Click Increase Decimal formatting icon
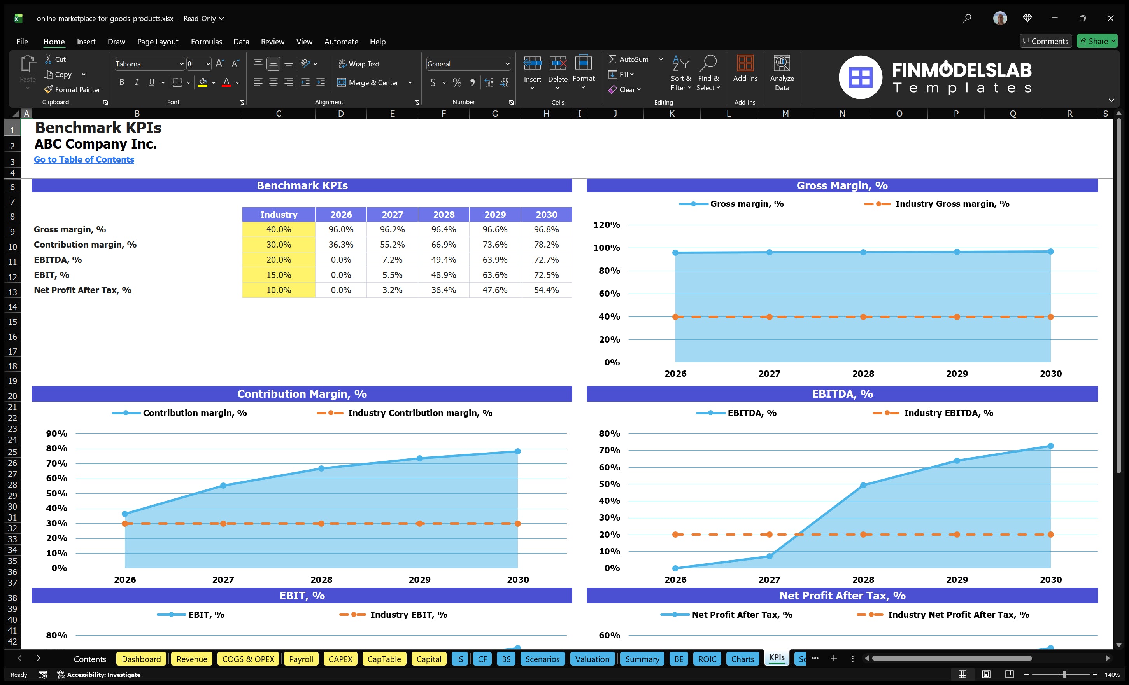Image resolution: width=1129 pixels, height=685 pixels. 488,82
